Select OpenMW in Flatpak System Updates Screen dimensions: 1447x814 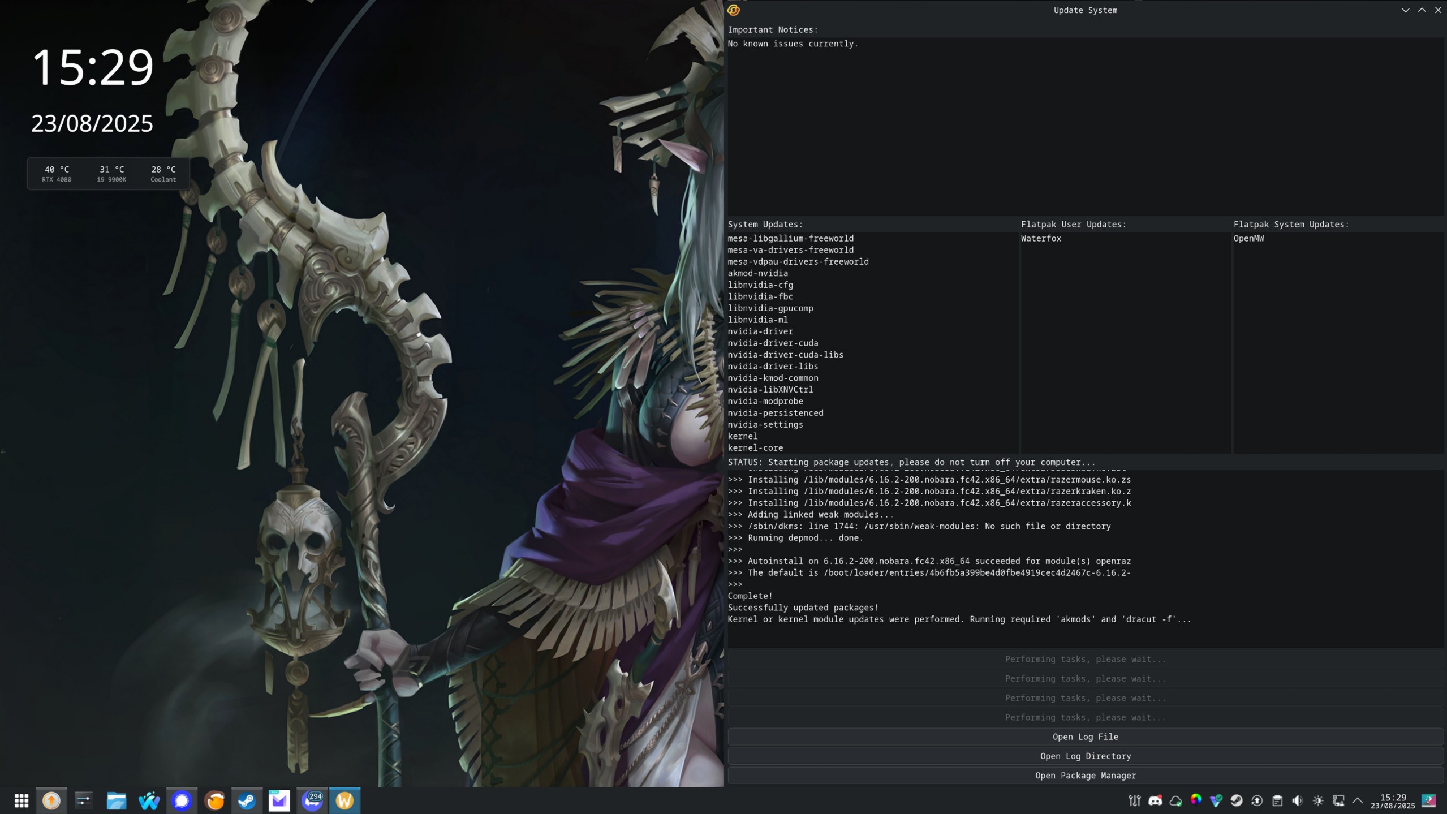(1248, 238)
